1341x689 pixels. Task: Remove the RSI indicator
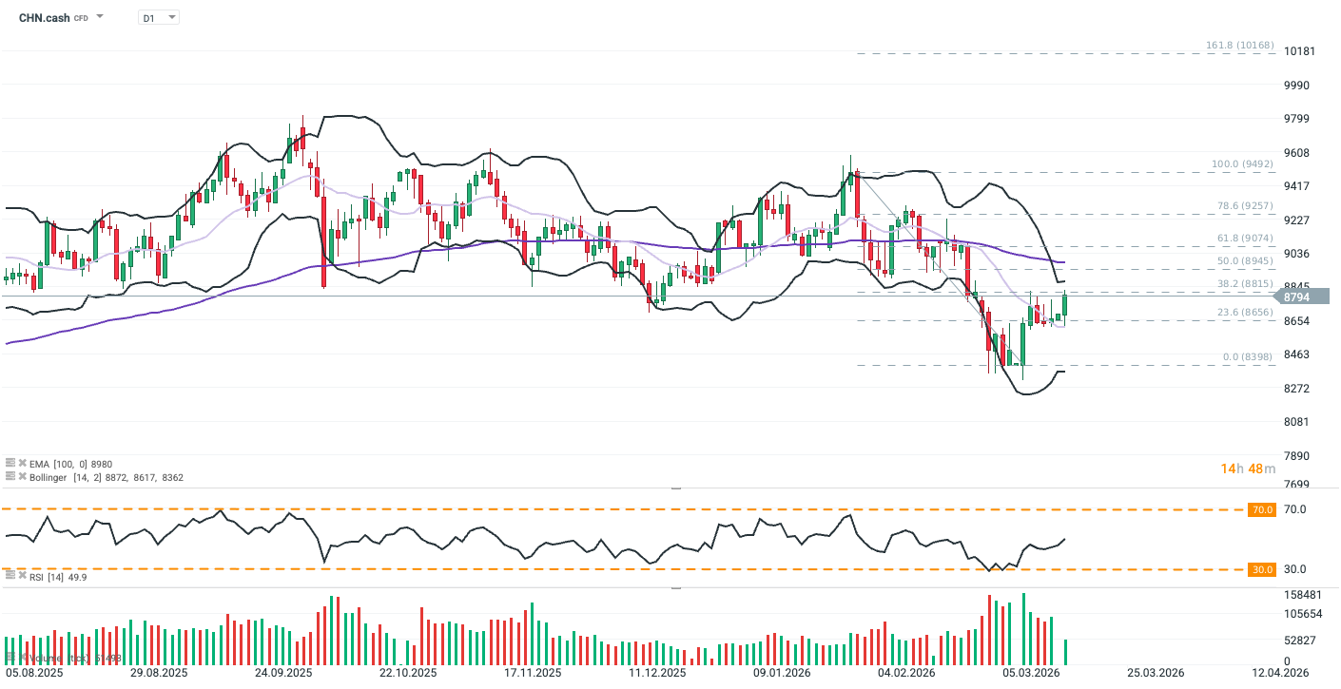(22, 576)
